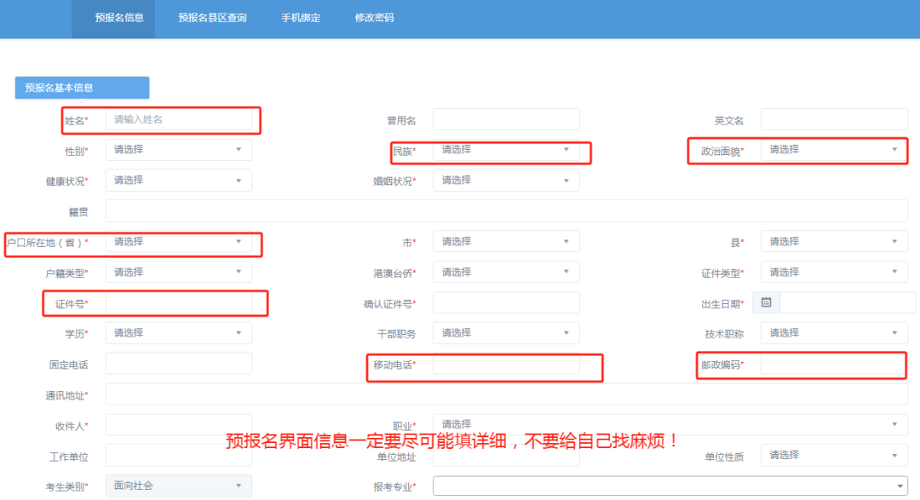Open the 政治面貌 dropdown

pyautogui.click(x=831, y=150)
